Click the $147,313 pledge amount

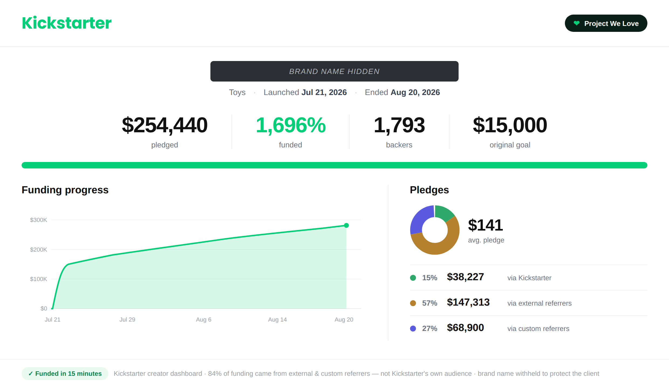click(x=468, y=302)
